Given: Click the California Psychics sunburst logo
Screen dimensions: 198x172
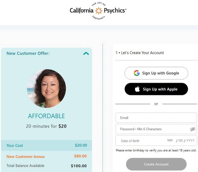Looking at the screenshot, I should click(98, 11).
